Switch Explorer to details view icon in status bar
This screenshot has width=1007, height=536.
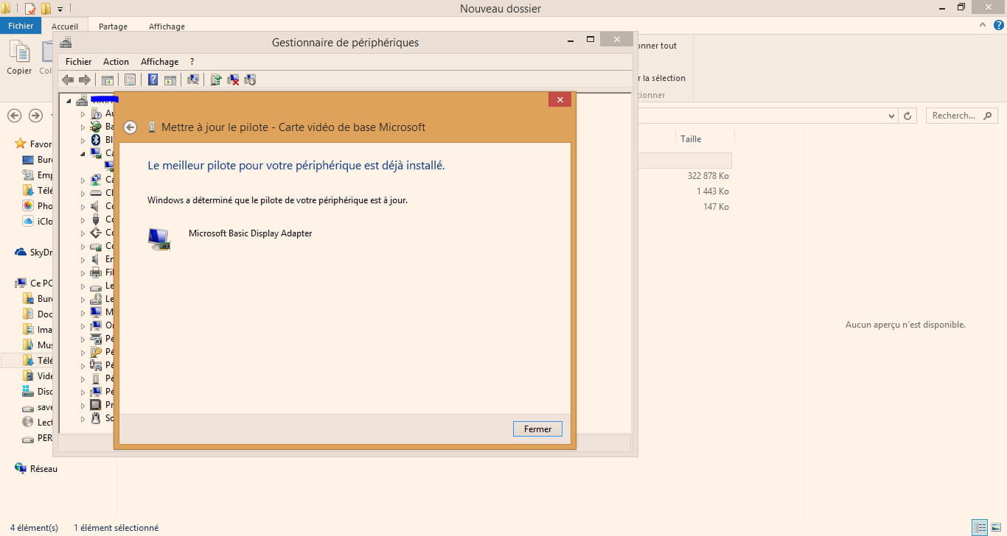[980, 527]
